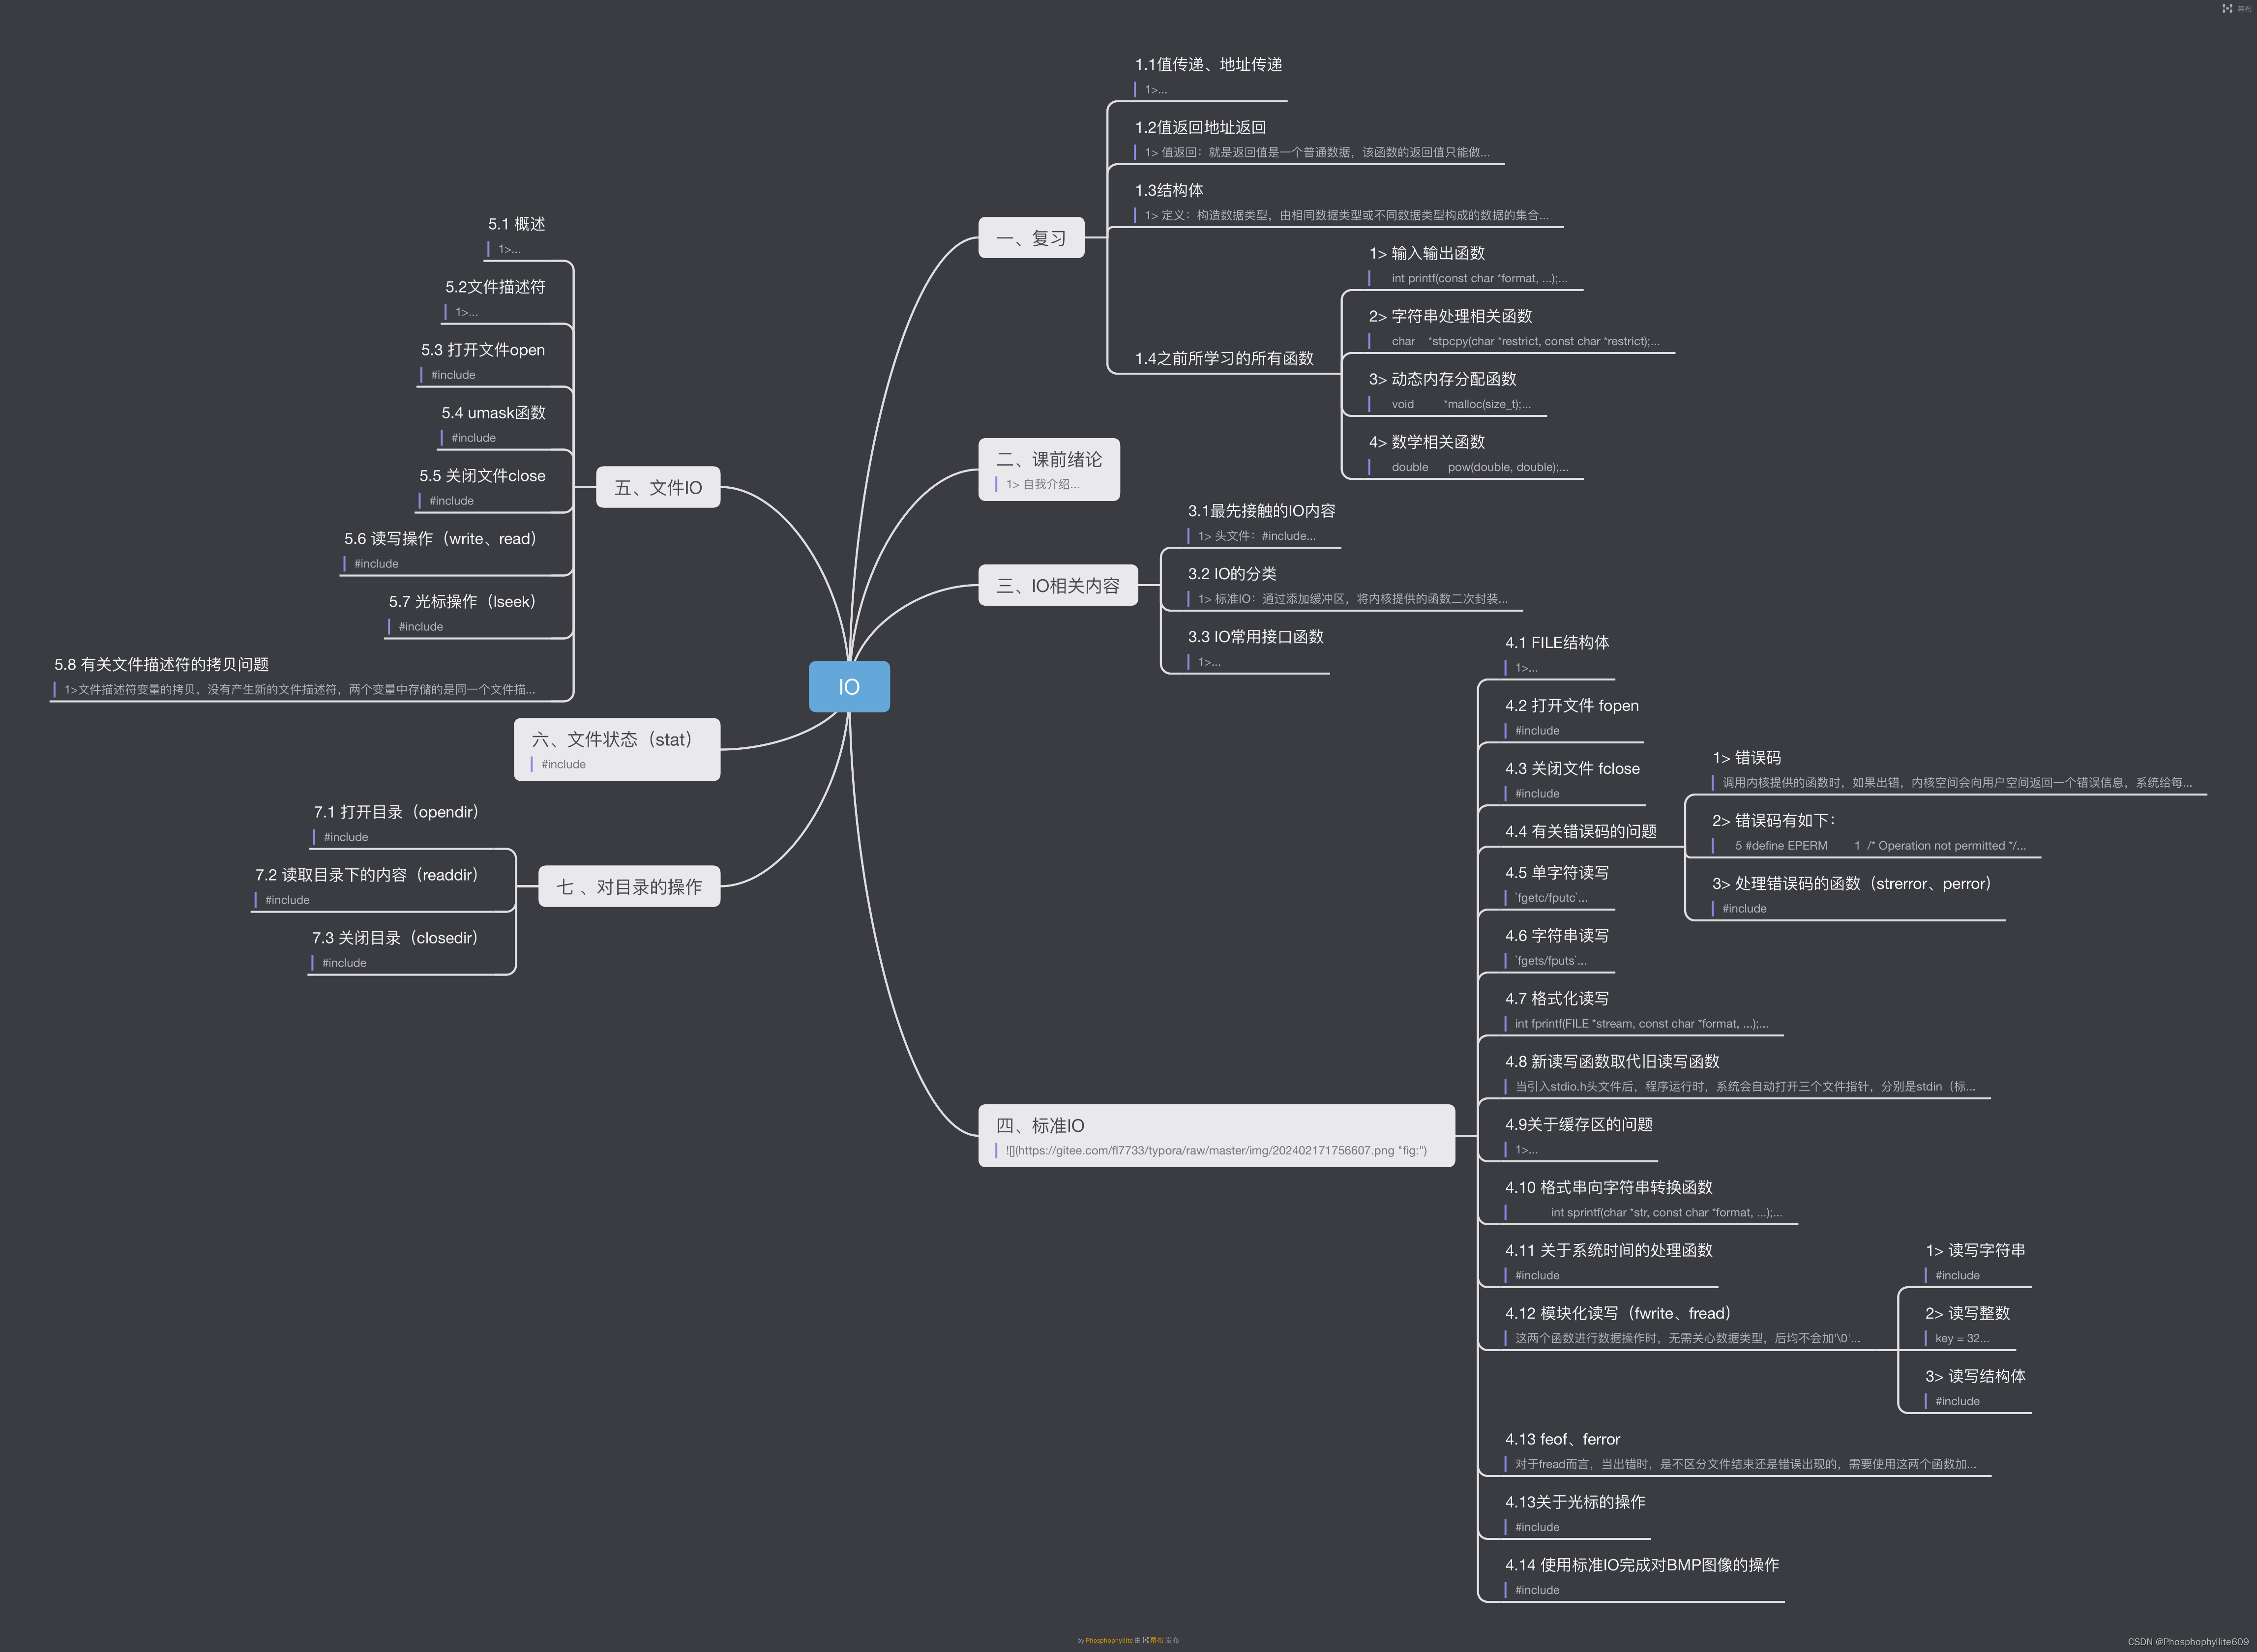Select the 一、复习 branch node
Image resolution: width=2257 pixels, height=1652 pixels.
pyautogui.click(x=1030, y=238)
